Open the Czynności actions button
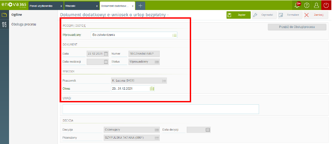 tap(264, 15)
